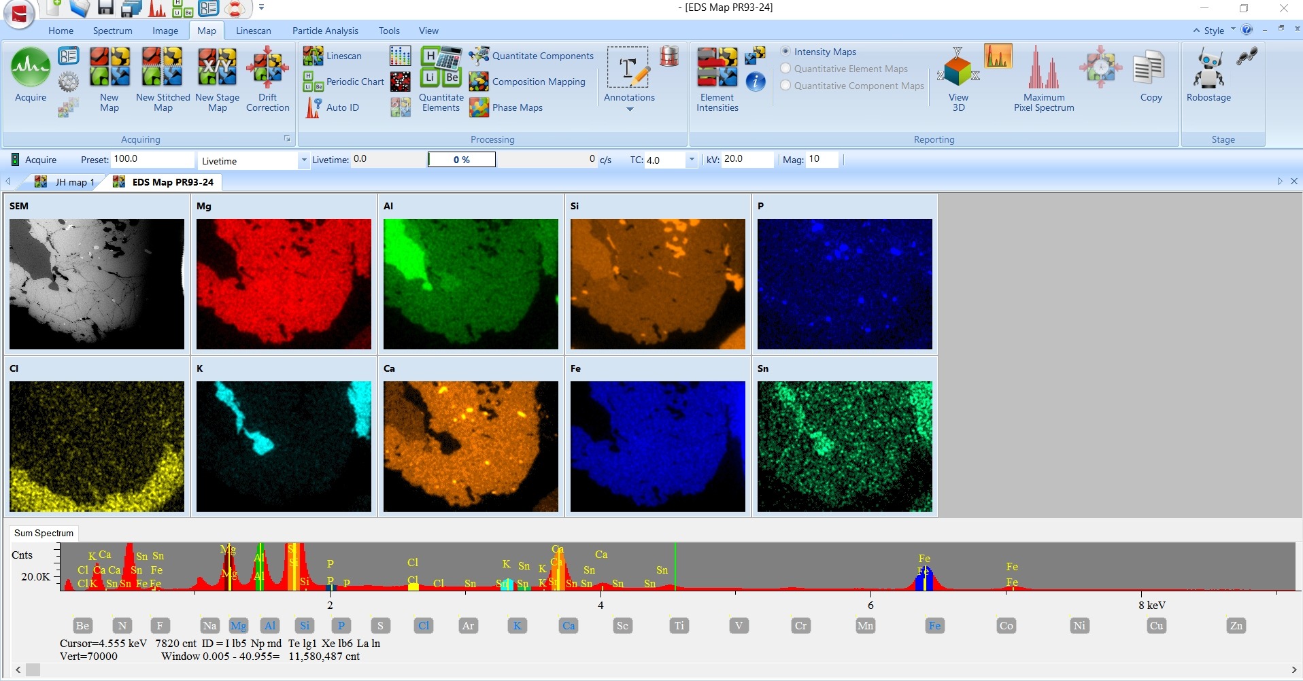Toggle Ti in the element bar
This screenshot has width=1303, height=681.
679,626
